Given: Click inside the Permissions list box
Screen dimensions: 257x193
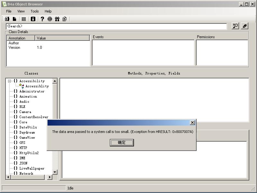Looking at the screenshot, I should pyautogui.click(x=222, y=53).
